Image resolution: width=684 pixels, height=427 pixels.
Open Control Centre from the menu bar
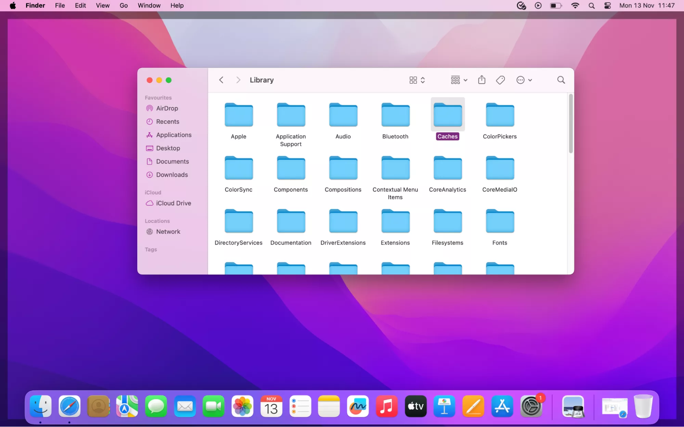[x=607, y=5]
